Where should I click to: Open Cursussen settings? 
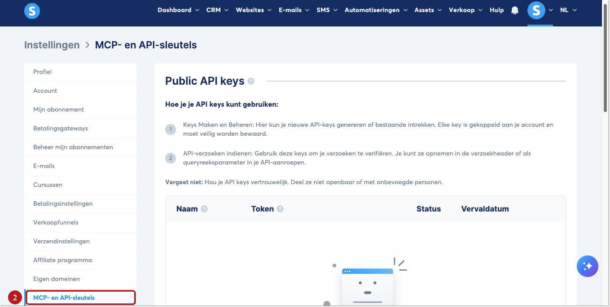pos(80,185)
